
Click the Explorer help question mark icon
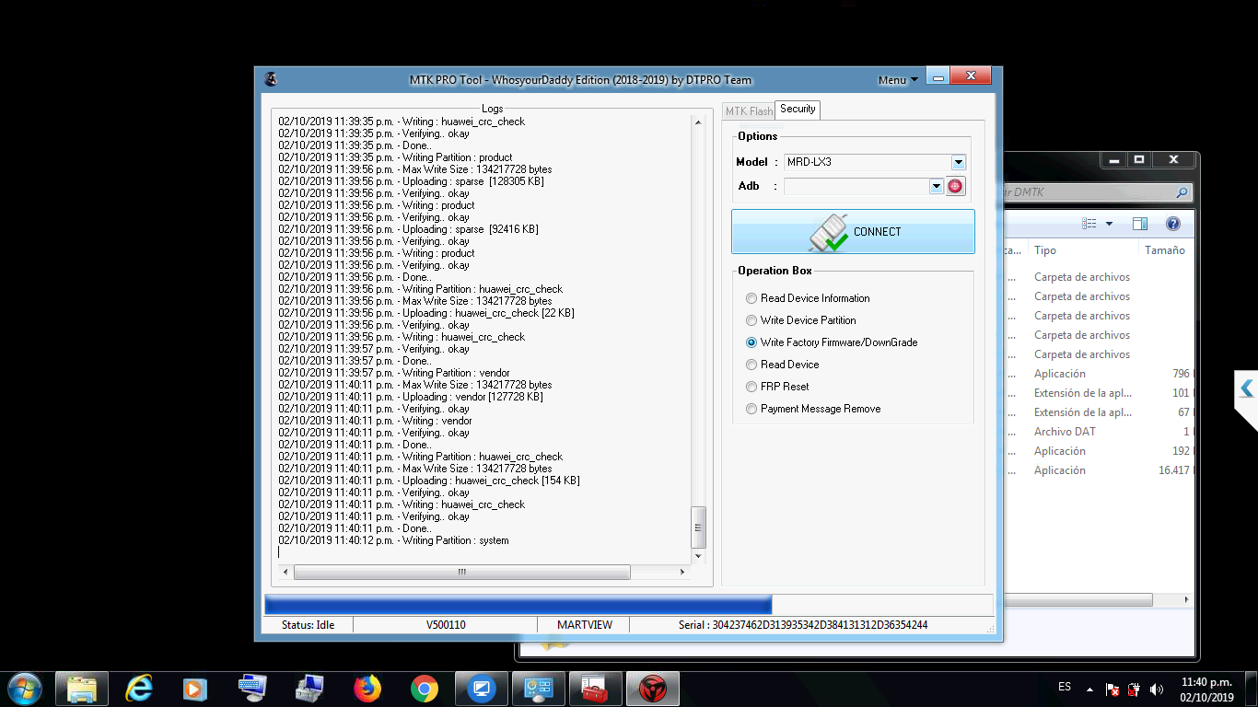1173,224
